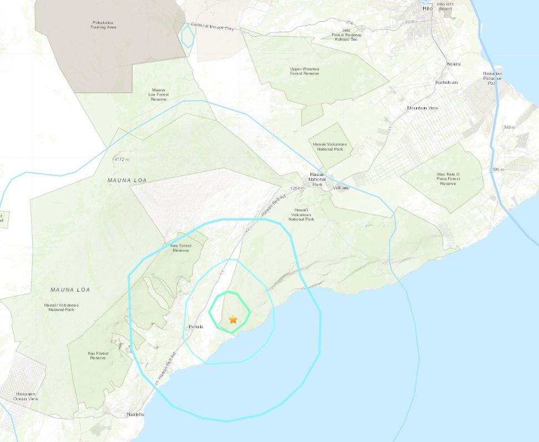Select the Upper Waiakea Forest Reserve label
The width and height of the screenshot is (539, 442).
click(304, 71)
